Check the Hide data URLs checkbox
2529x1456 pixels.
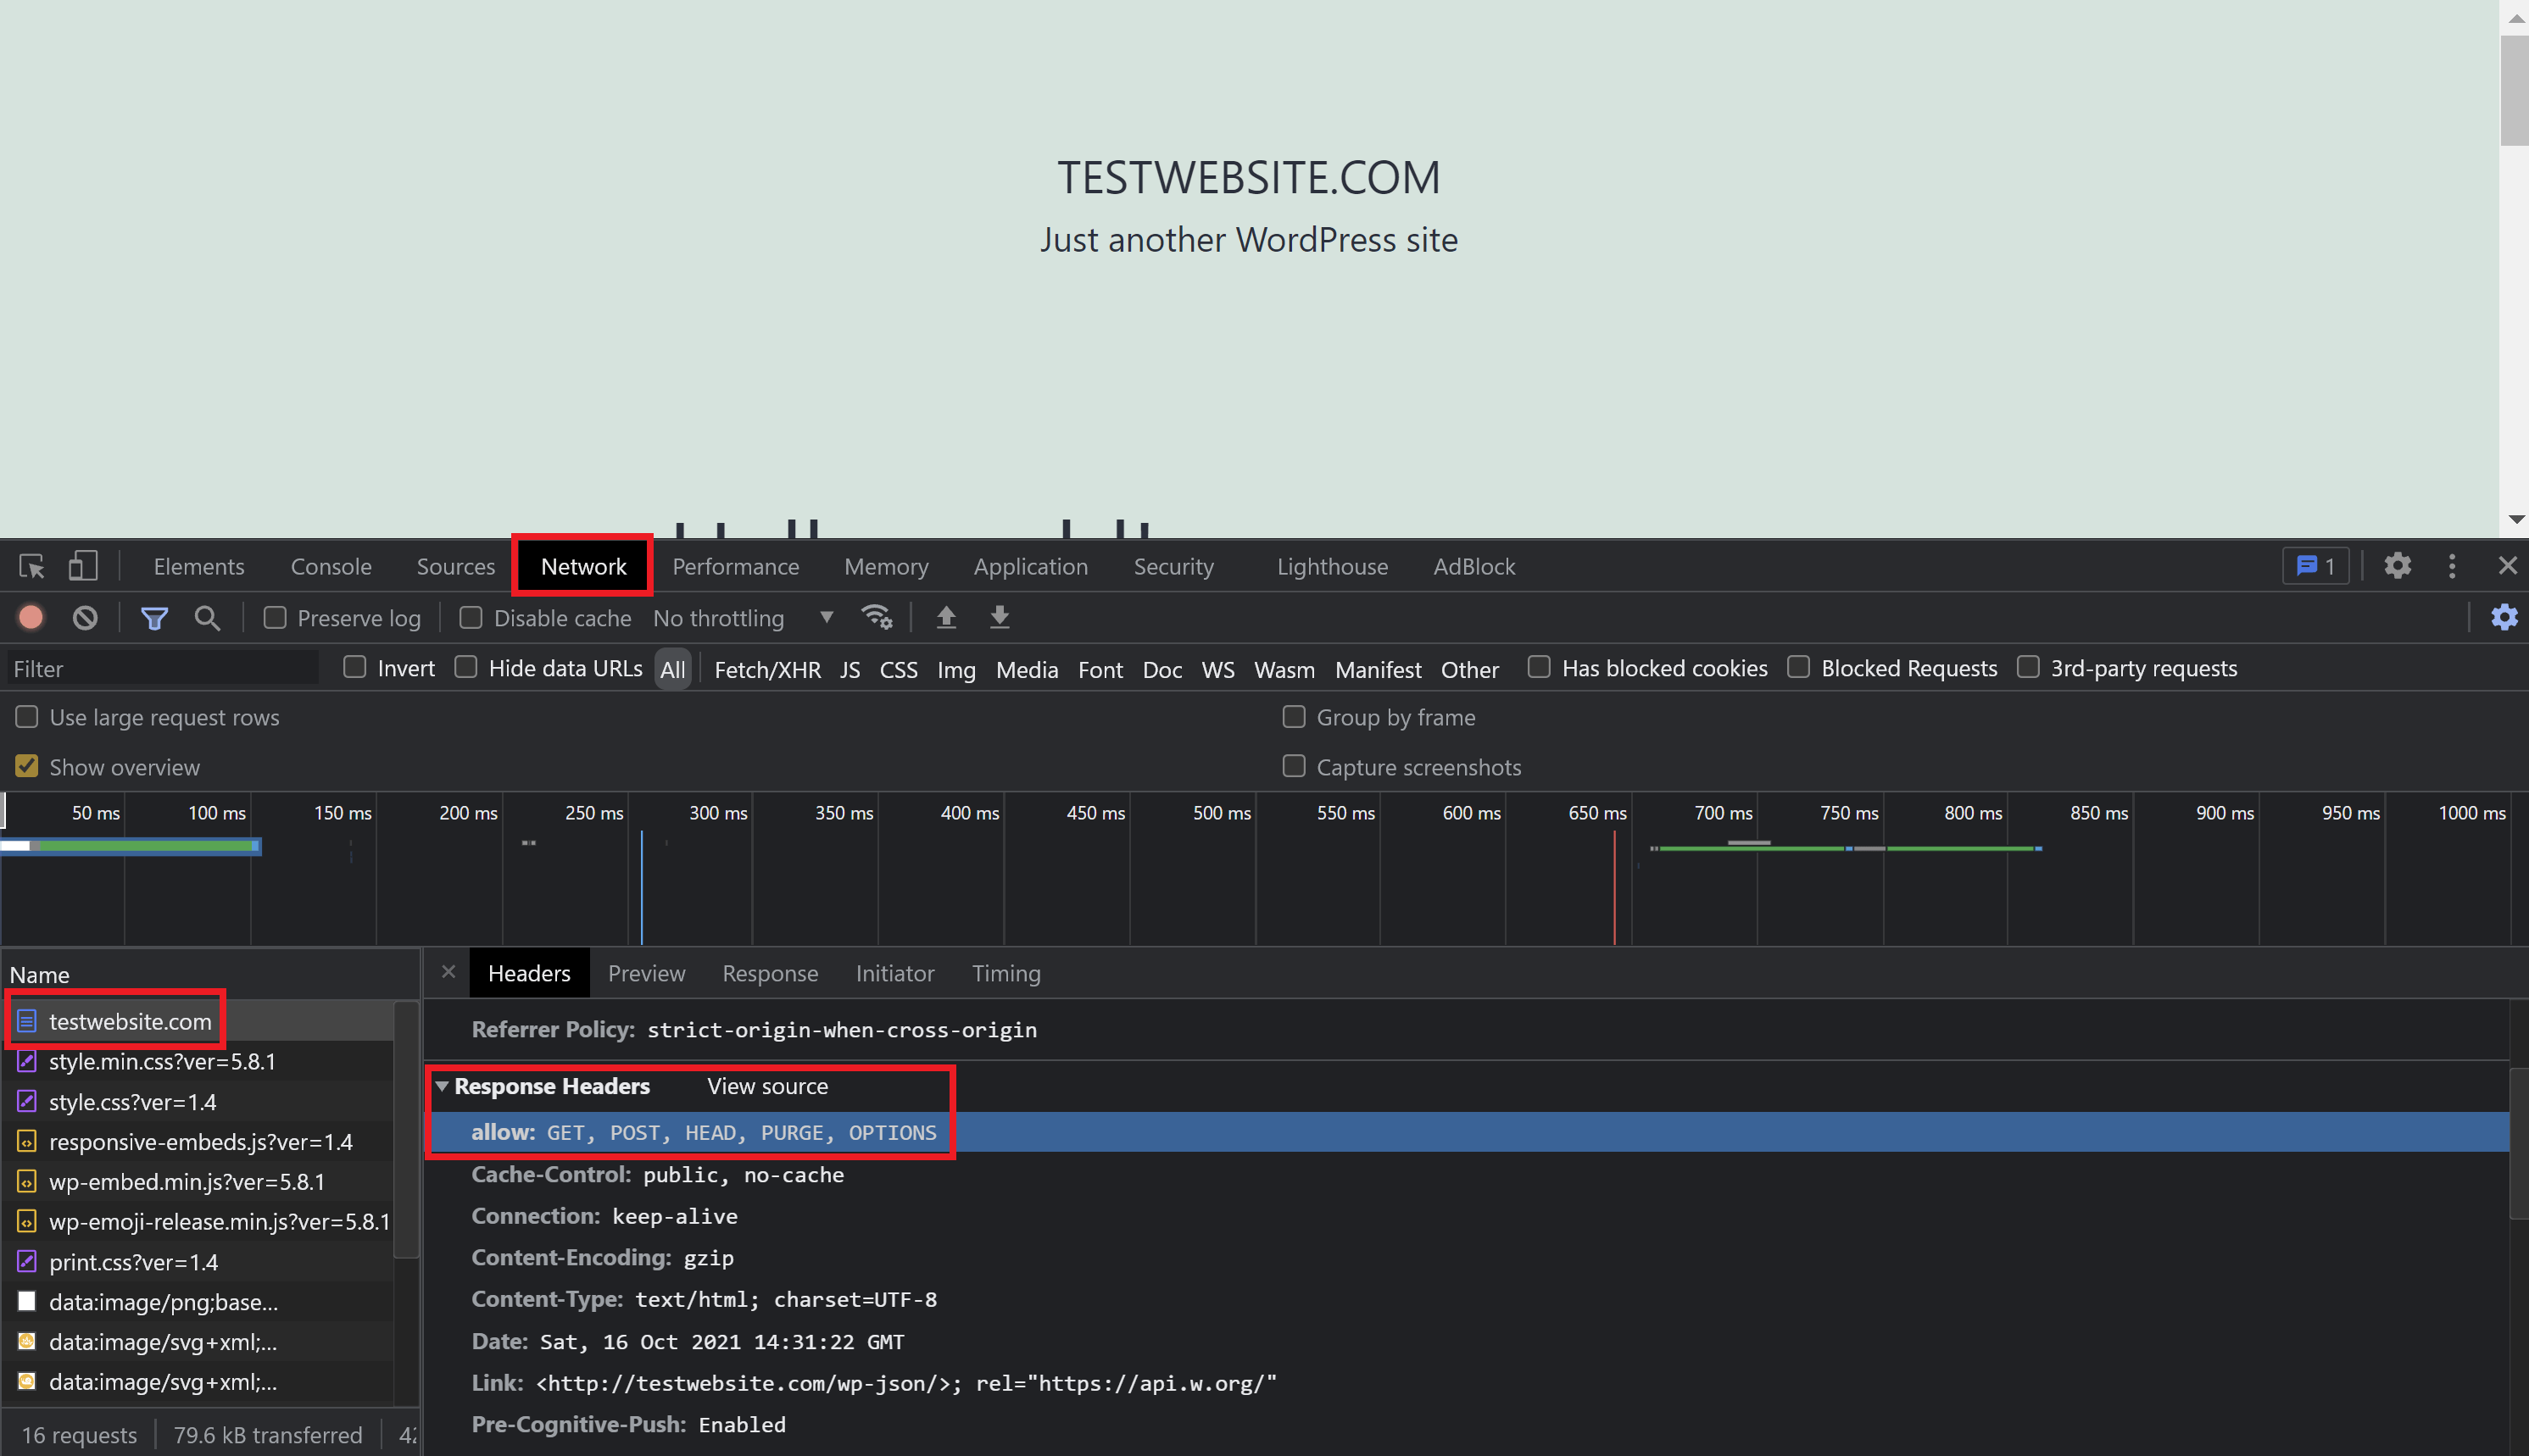(466, 667)
